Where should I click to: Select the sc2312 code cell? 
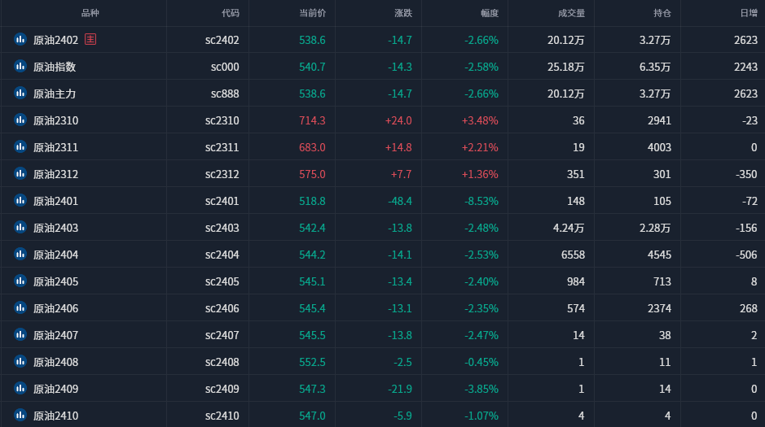[x=222, y=174]
